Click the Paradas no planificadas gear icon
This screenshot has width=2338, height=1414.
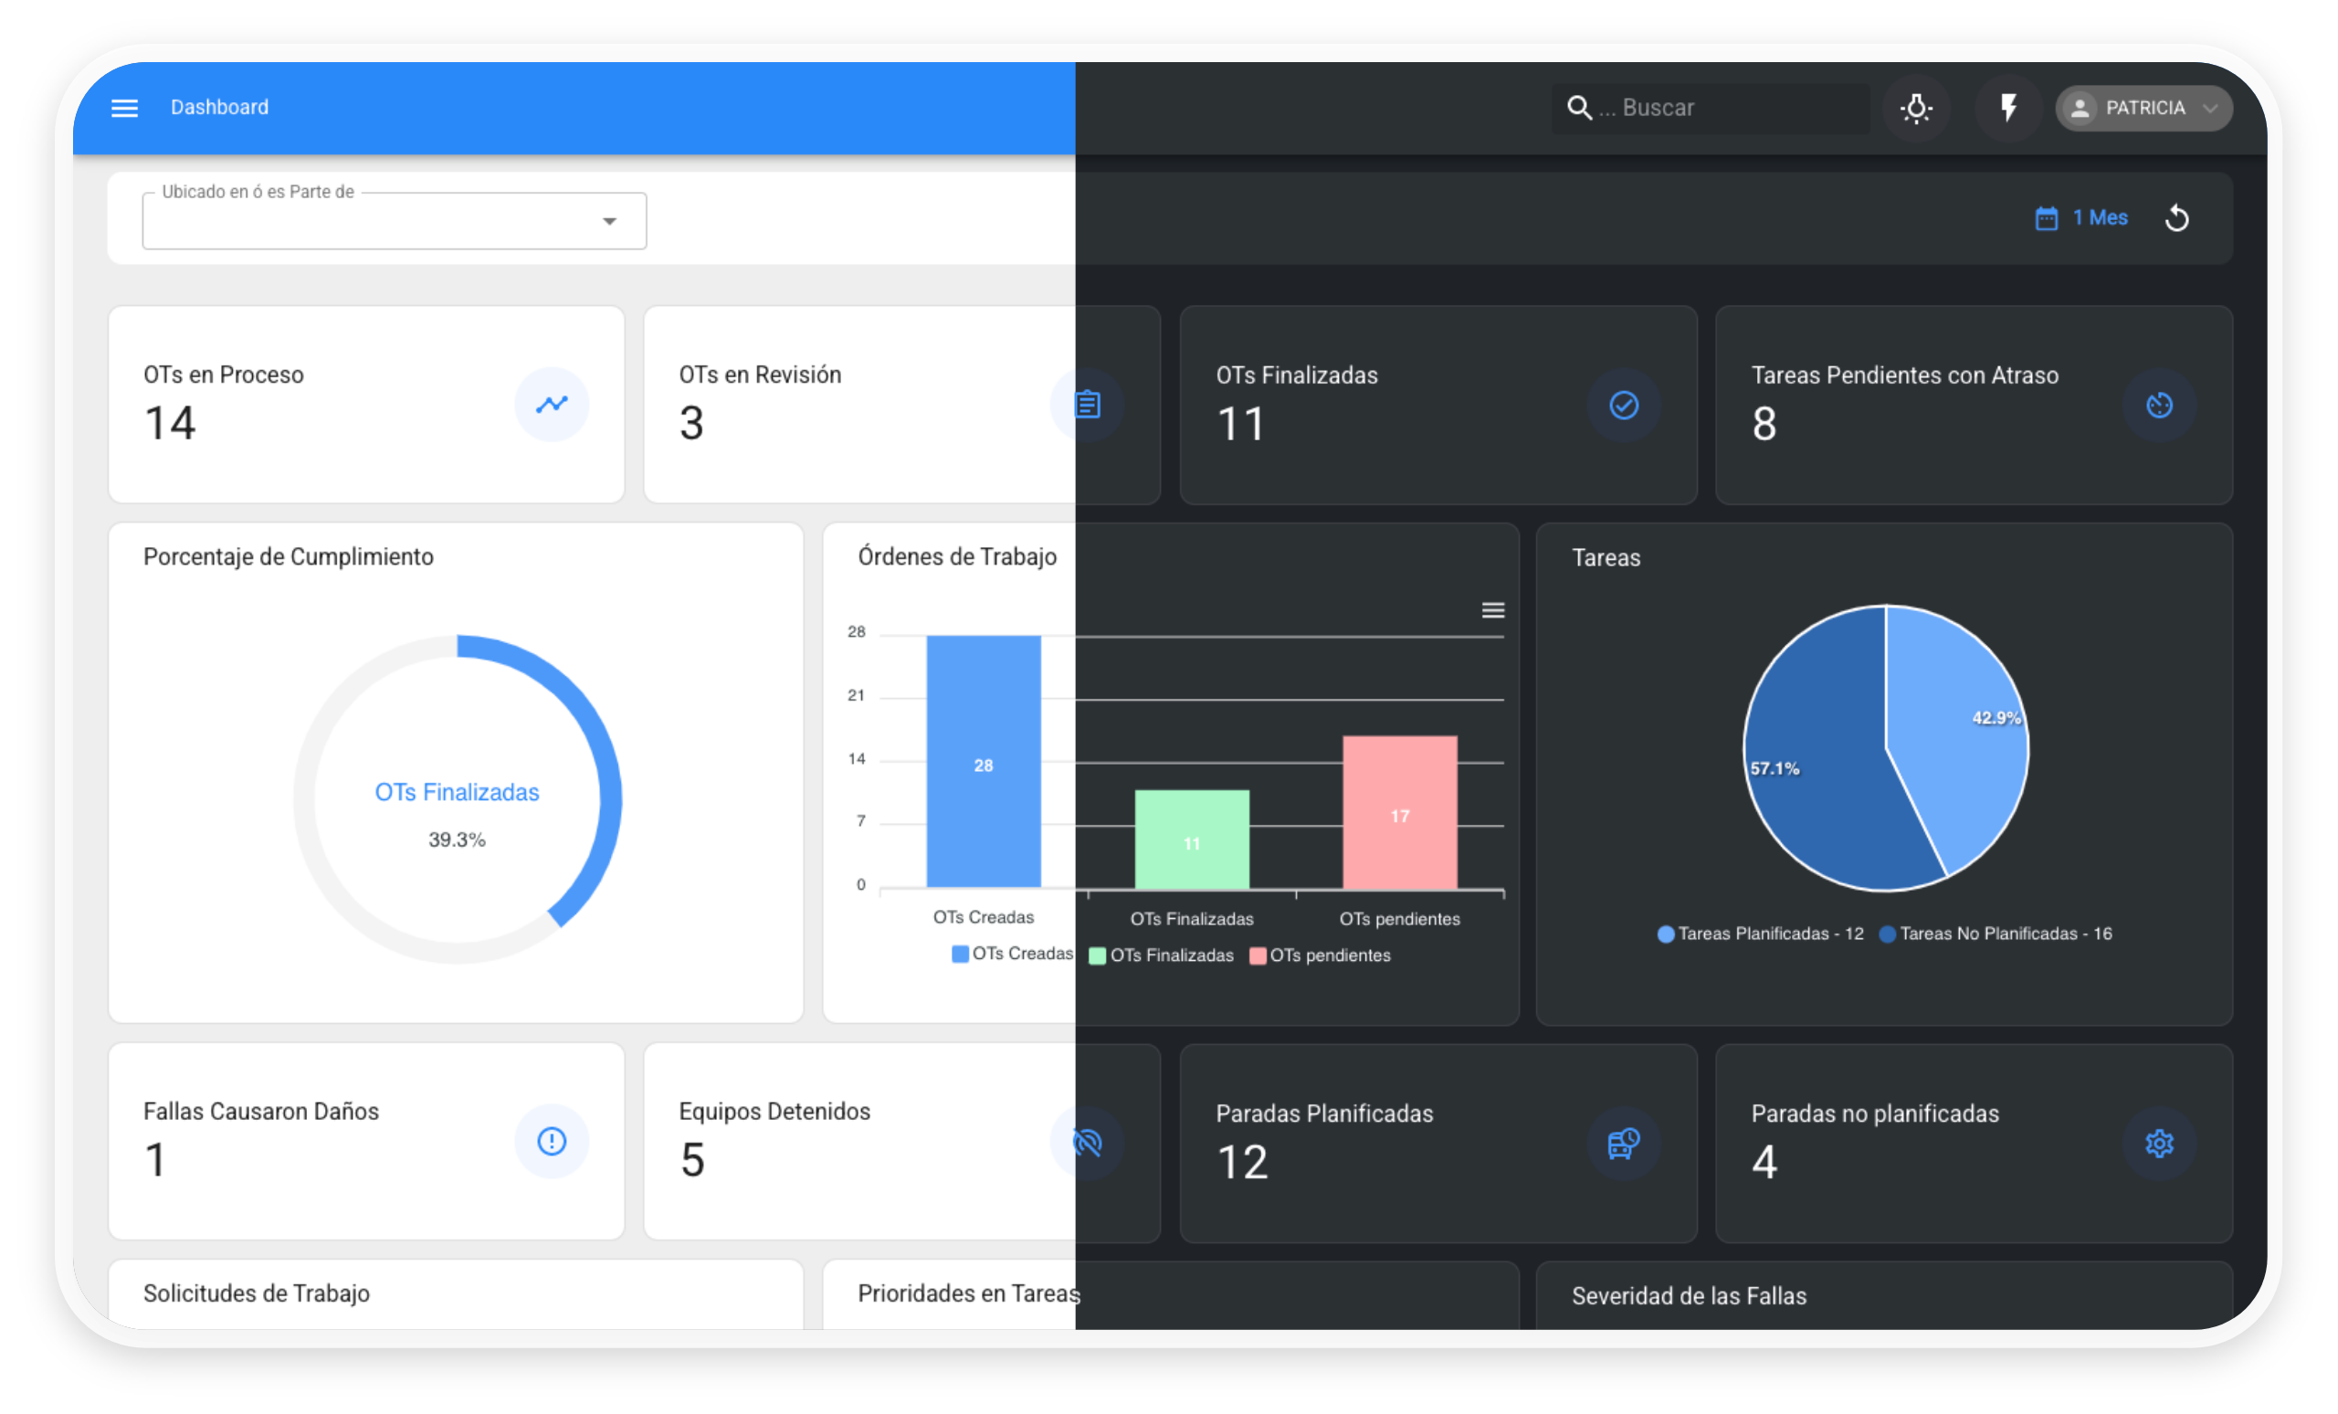coord(2159,1143)
